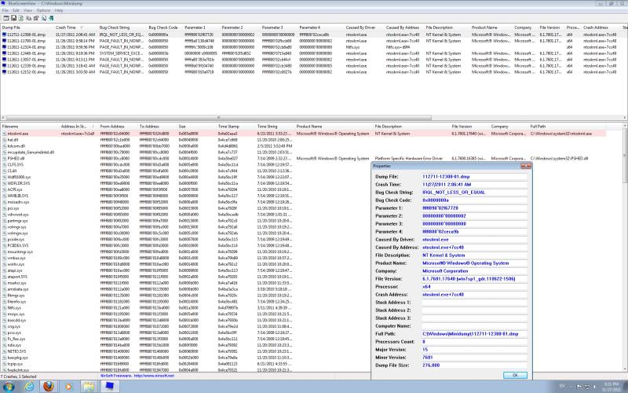
Task: Open the Options menu
Action: click(x=43, y=10)
